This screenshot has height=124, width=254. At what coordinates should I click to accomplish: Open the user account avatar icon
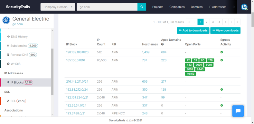(x=244, y=7)
